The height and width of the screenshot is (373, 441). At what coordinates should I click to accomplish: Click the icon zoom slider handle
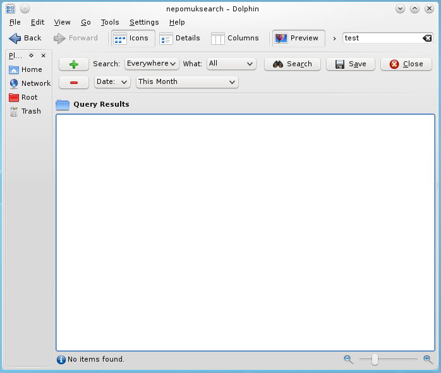pyautogui.click(x=375, y=360)
